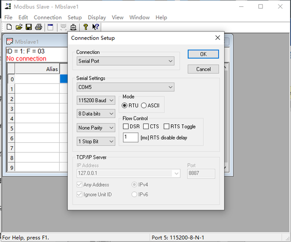Click status bar 'Port 5: 115200-8-N-1' text
Image resolution: width=291 pixels, height=242 pixels.
(x=178, y=238)
